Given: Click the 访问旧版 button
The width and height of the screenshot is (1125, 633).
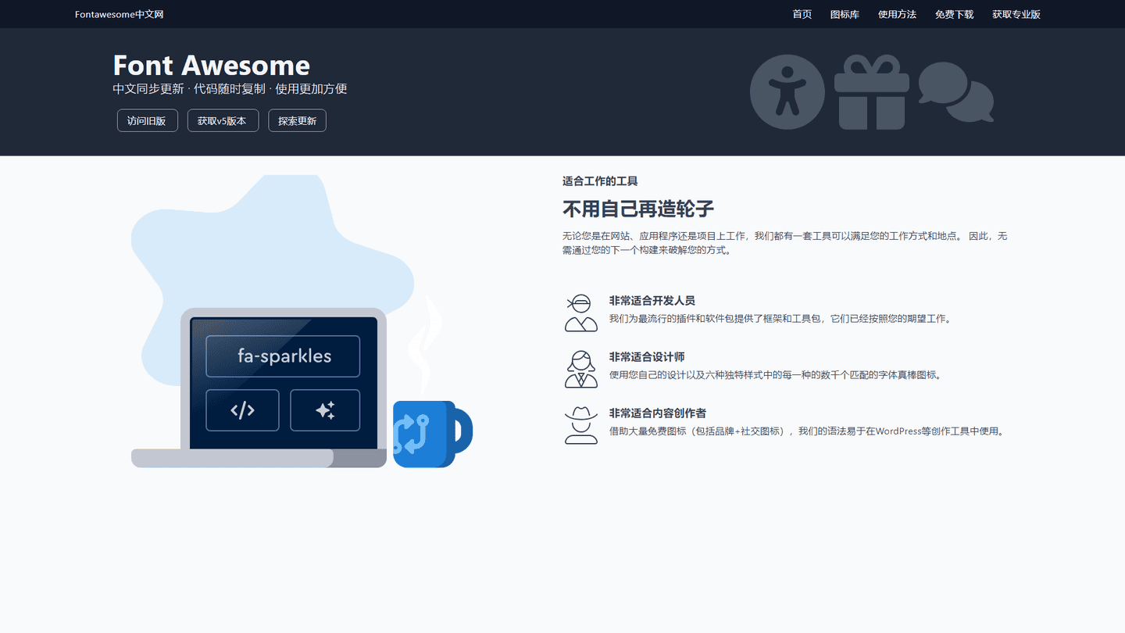Looking at the screenshot, I should click(x=147, y=120).
